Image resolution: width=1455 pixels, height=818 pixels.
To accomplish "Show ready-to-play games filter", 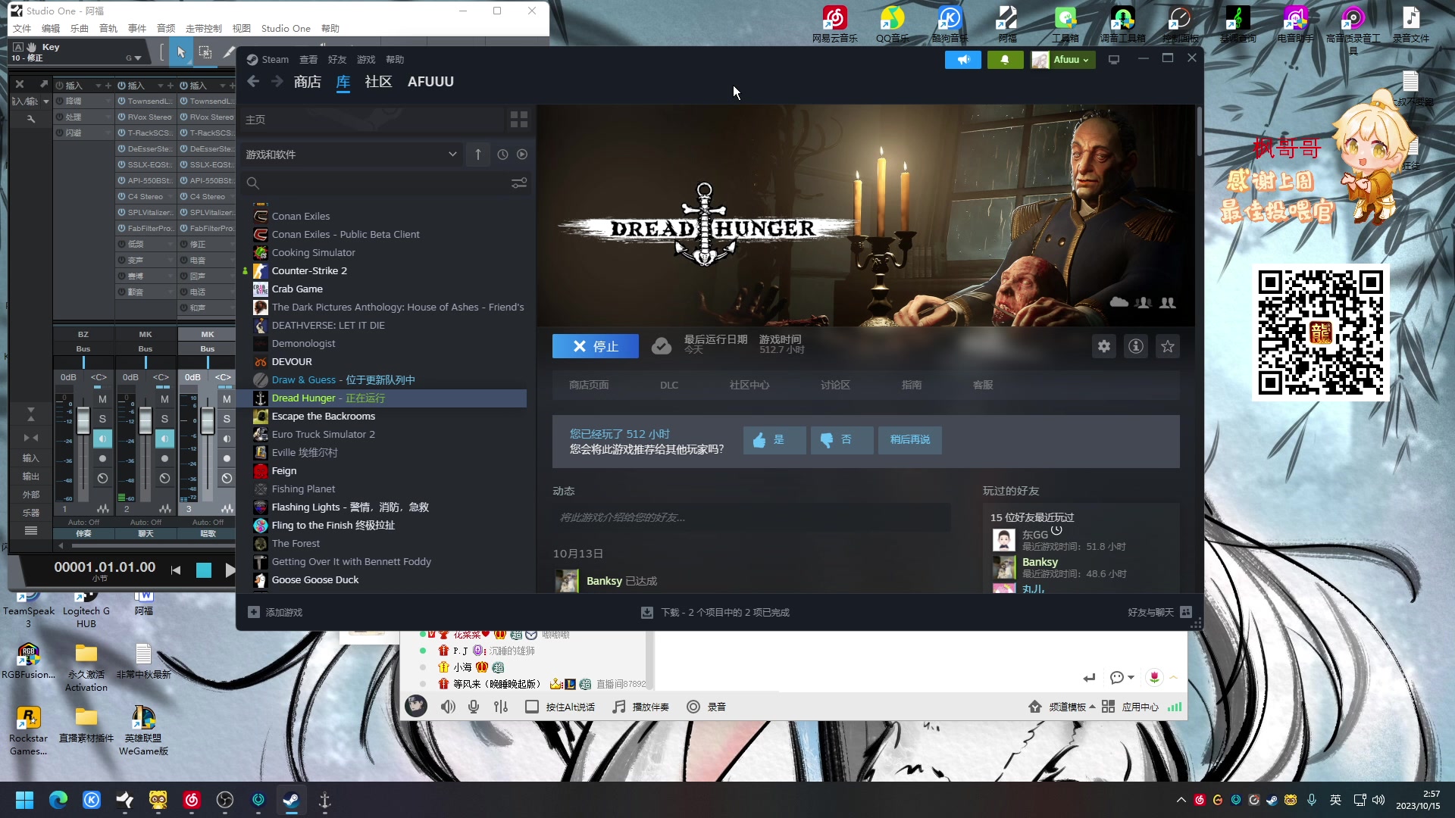I will coord(522,155).
